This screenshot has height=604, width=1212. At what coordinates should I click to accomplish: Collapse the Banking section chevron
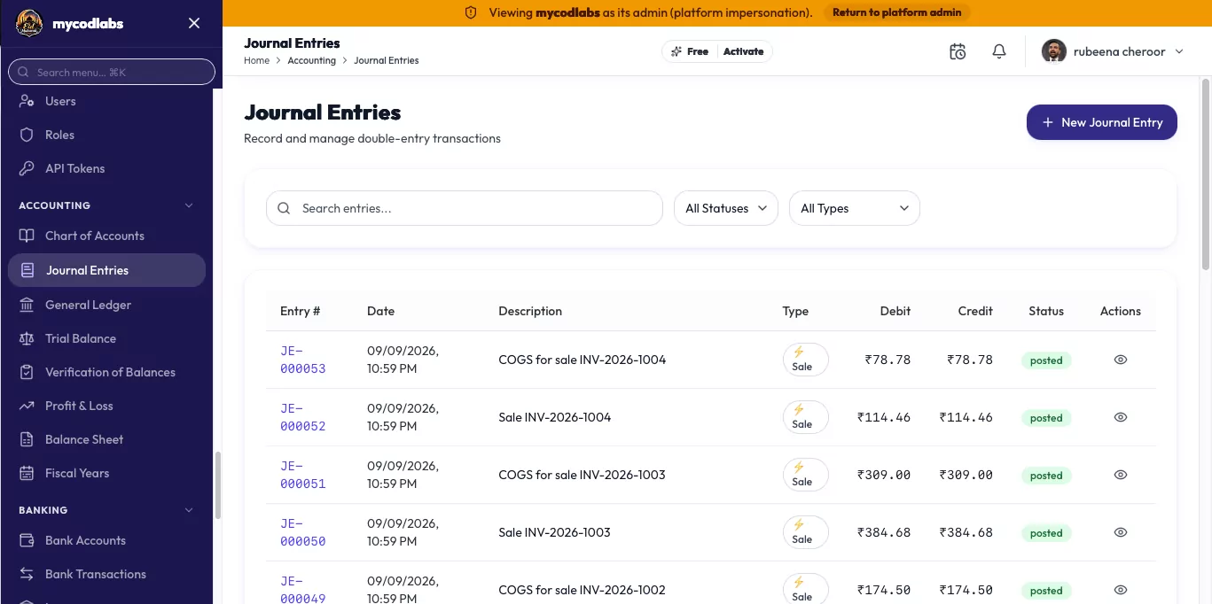188,510
